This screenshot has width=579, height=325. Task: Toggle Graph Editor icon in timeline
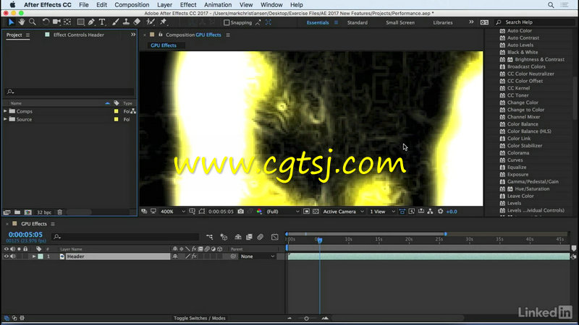[275, 237]
